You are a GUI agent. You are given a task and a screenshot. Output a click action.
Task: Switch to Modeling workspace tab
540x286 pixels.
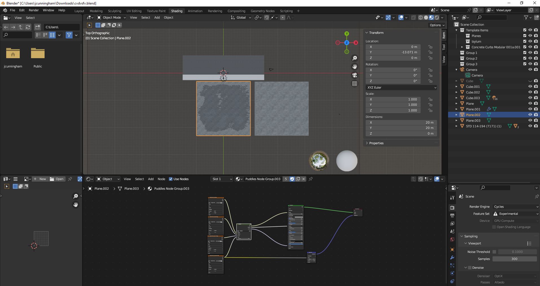pos(96,11)
